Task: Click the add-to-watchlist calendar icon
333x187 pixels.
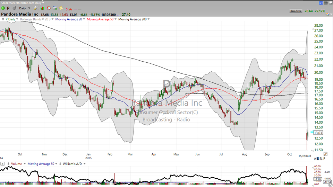Action: coord(55,8)
